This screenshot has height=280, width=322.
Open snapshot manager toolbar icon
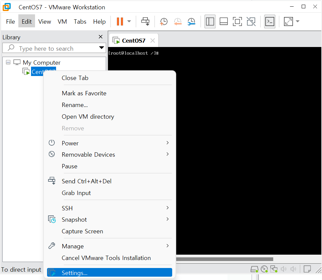tap(192, 21)
